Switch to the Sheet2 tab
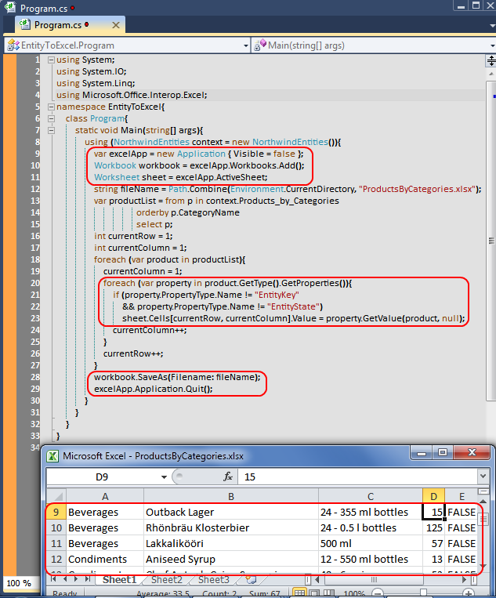496x598 pixels. point(166,580)
